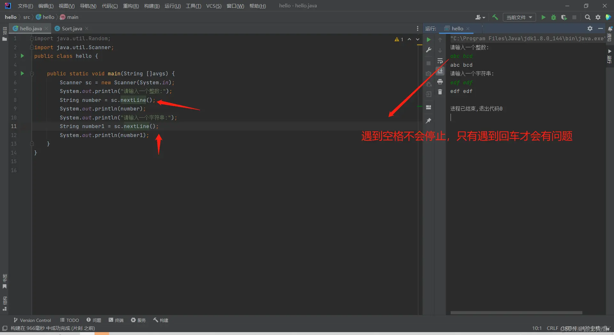
Task: Open the 10:1 cursor position popup
Action: (x=537, y=328)
